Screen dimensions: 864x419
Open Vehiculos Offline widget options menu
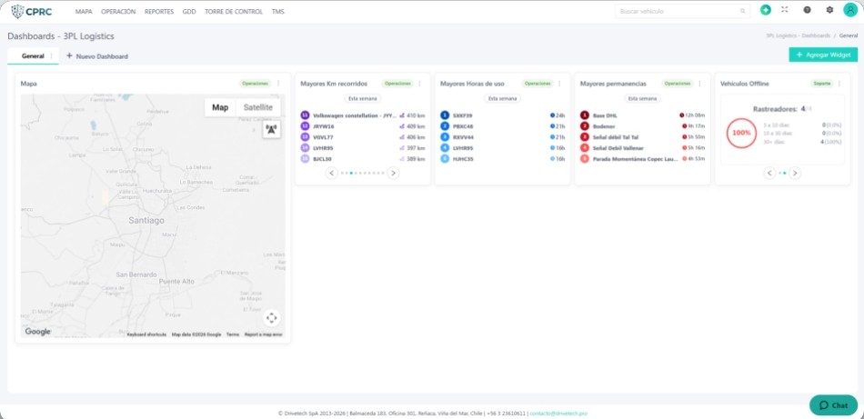pos(839,84)
